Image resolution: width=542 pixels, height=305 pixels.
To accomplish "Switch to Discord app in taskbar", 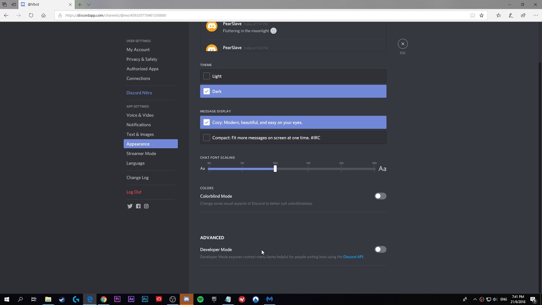I will point(186,299).
